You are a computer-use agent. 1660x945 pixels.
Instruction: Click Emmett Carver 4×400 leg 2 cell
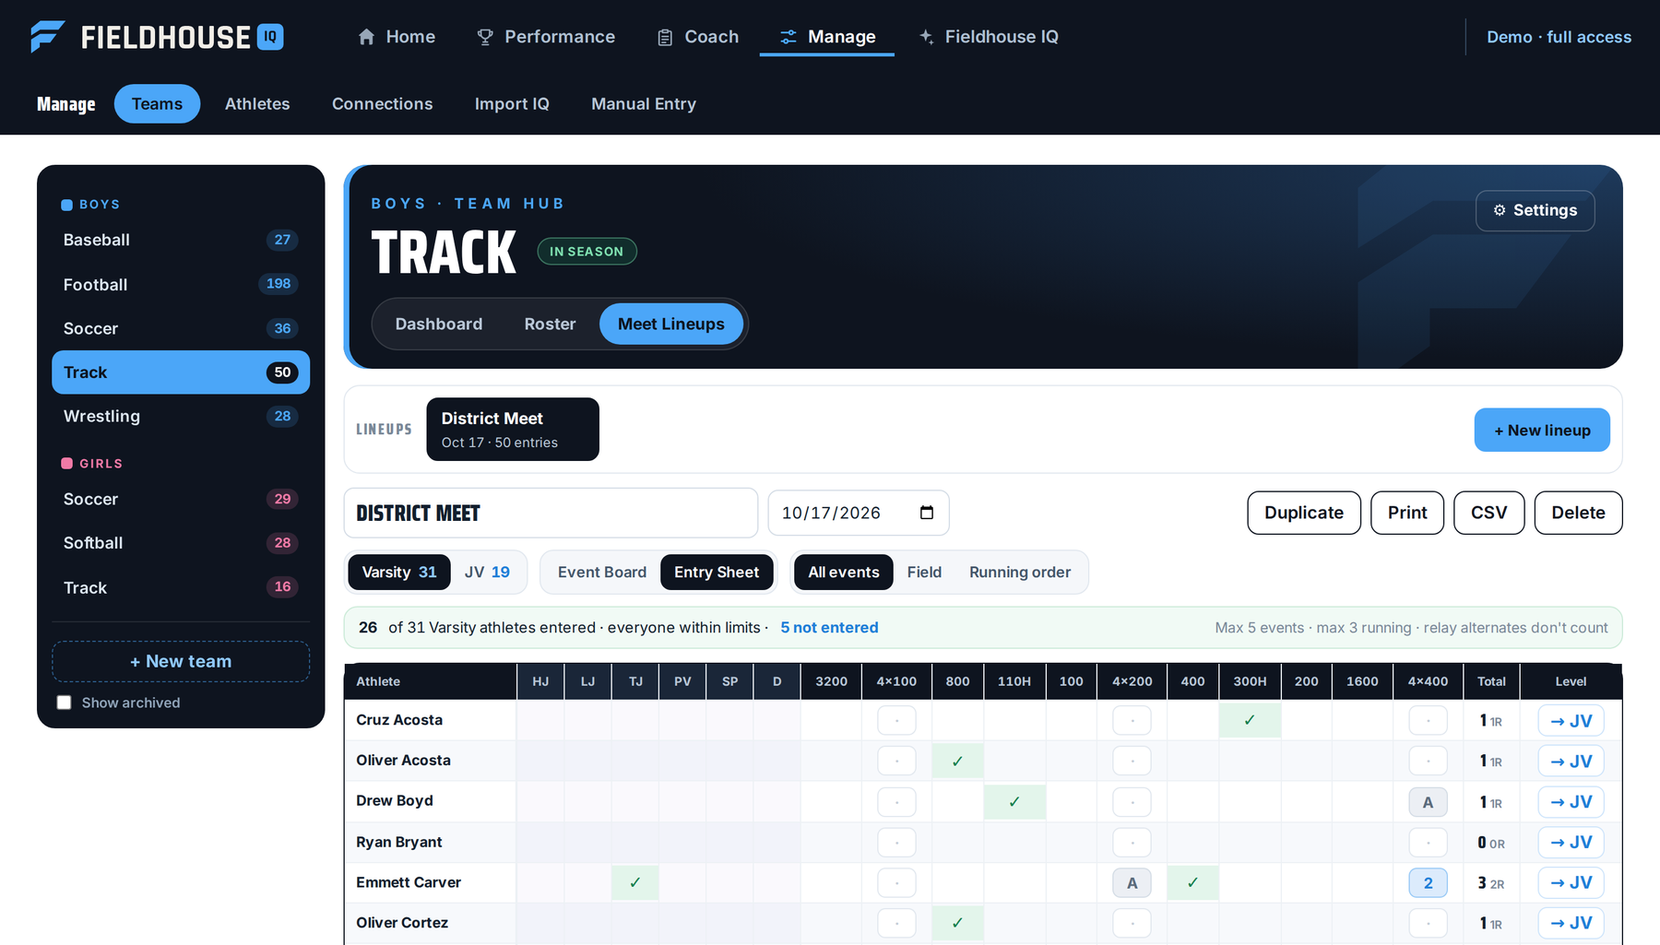coord(1428,883)
